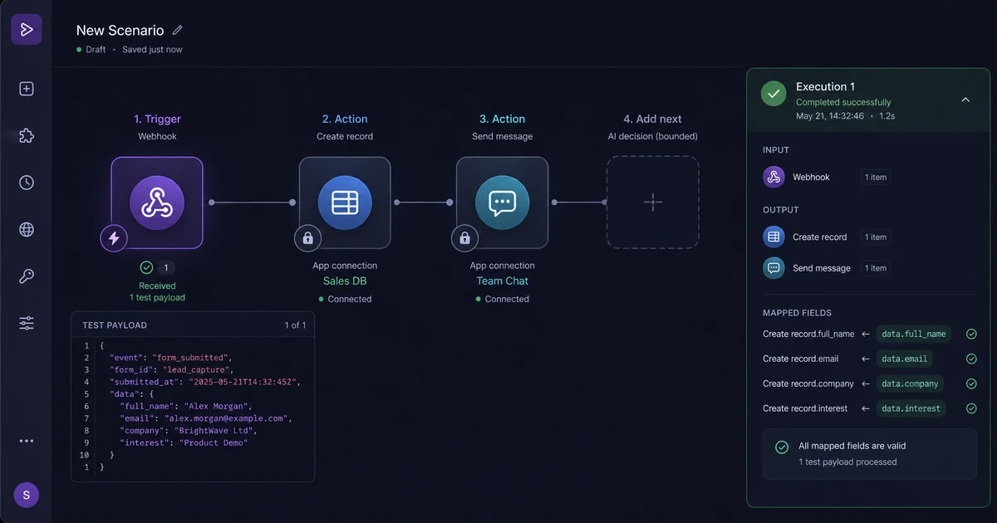
Task: Click the "Product Demo" payload value
Action: tap(214, 442)
